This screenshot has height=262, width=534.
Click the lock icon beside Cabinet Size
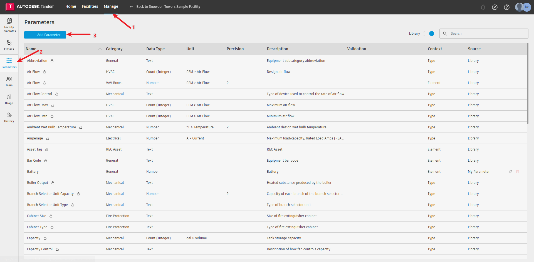[51, 216]
